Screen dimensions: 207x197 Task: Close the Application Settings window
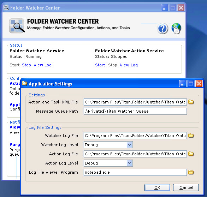pyautogui.click(x=199, y=84)
